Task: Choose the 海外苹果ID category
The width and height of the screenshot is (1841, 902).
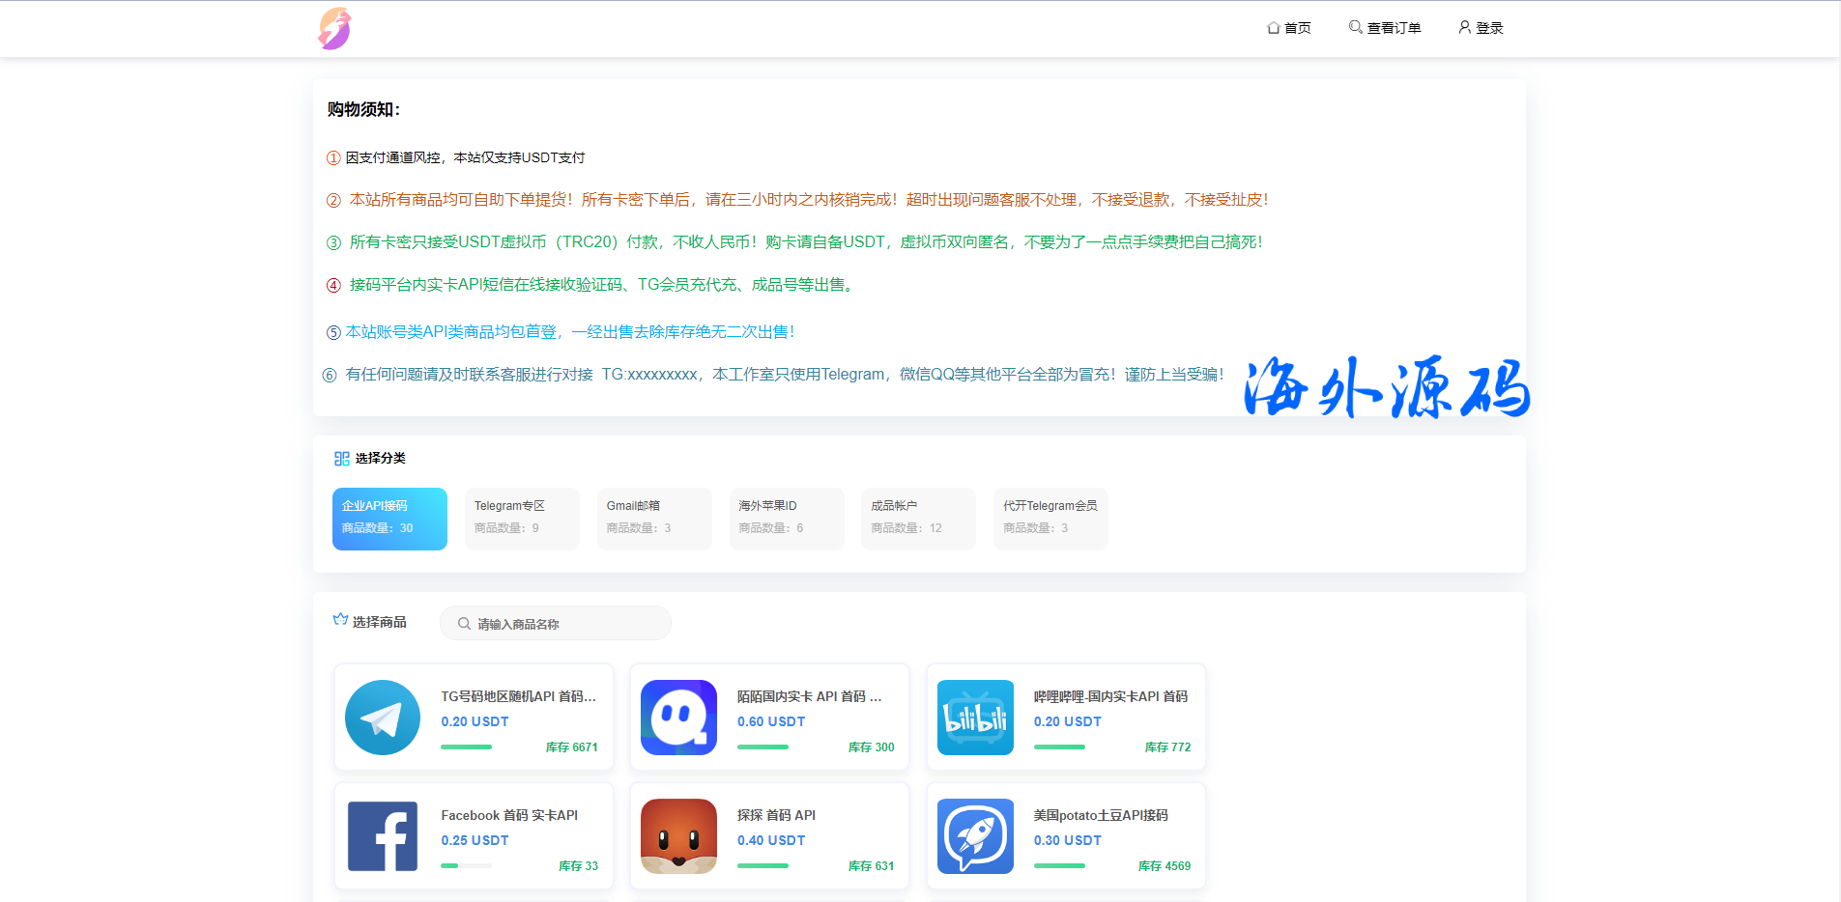Action: (x=787, y=519)
